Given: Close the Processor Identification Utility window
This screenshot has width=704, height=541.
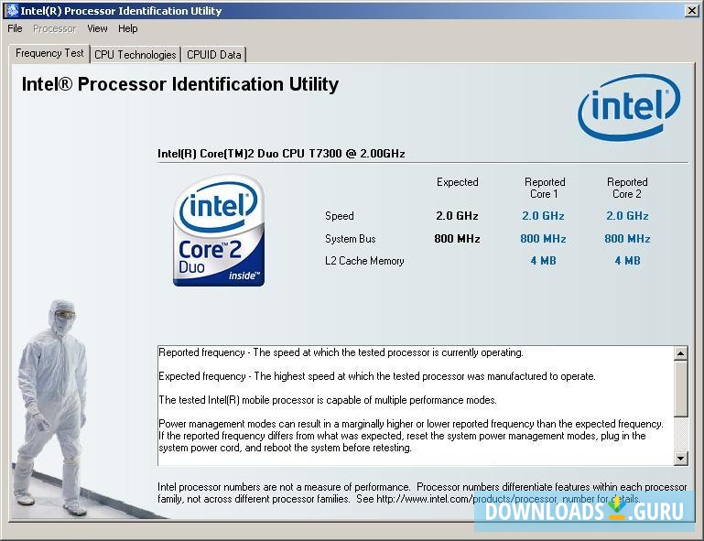Looking at the screenshot, I should [x=692, y=10].
